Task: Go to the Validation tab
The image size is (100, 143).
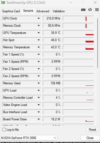Action: click(x=59, y=11)
